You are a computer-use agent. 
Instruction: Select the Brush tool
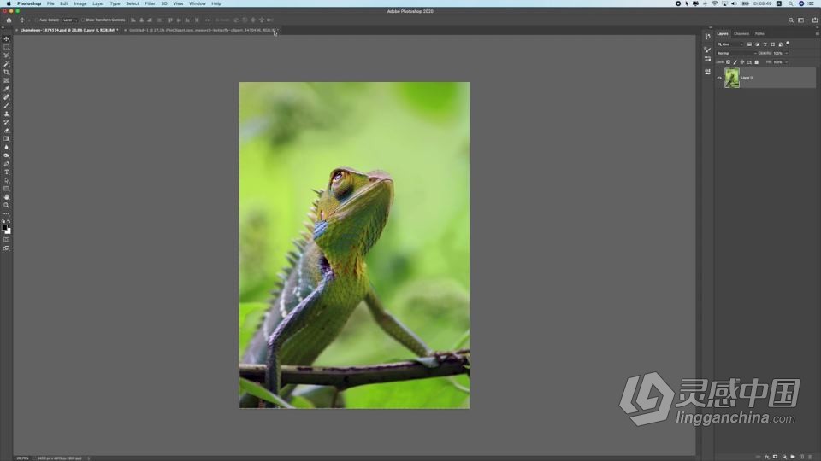tap(6, 106)
